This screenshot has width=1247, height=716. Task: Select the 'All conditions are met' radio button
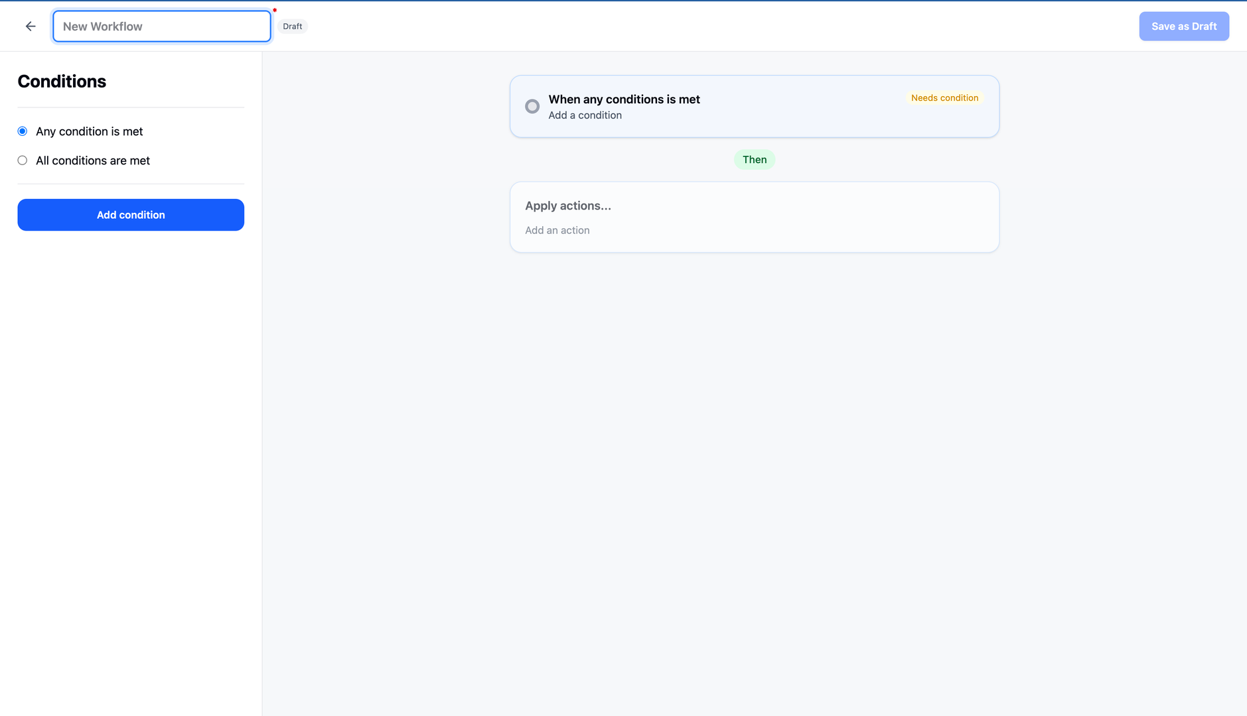click(22, 160)
